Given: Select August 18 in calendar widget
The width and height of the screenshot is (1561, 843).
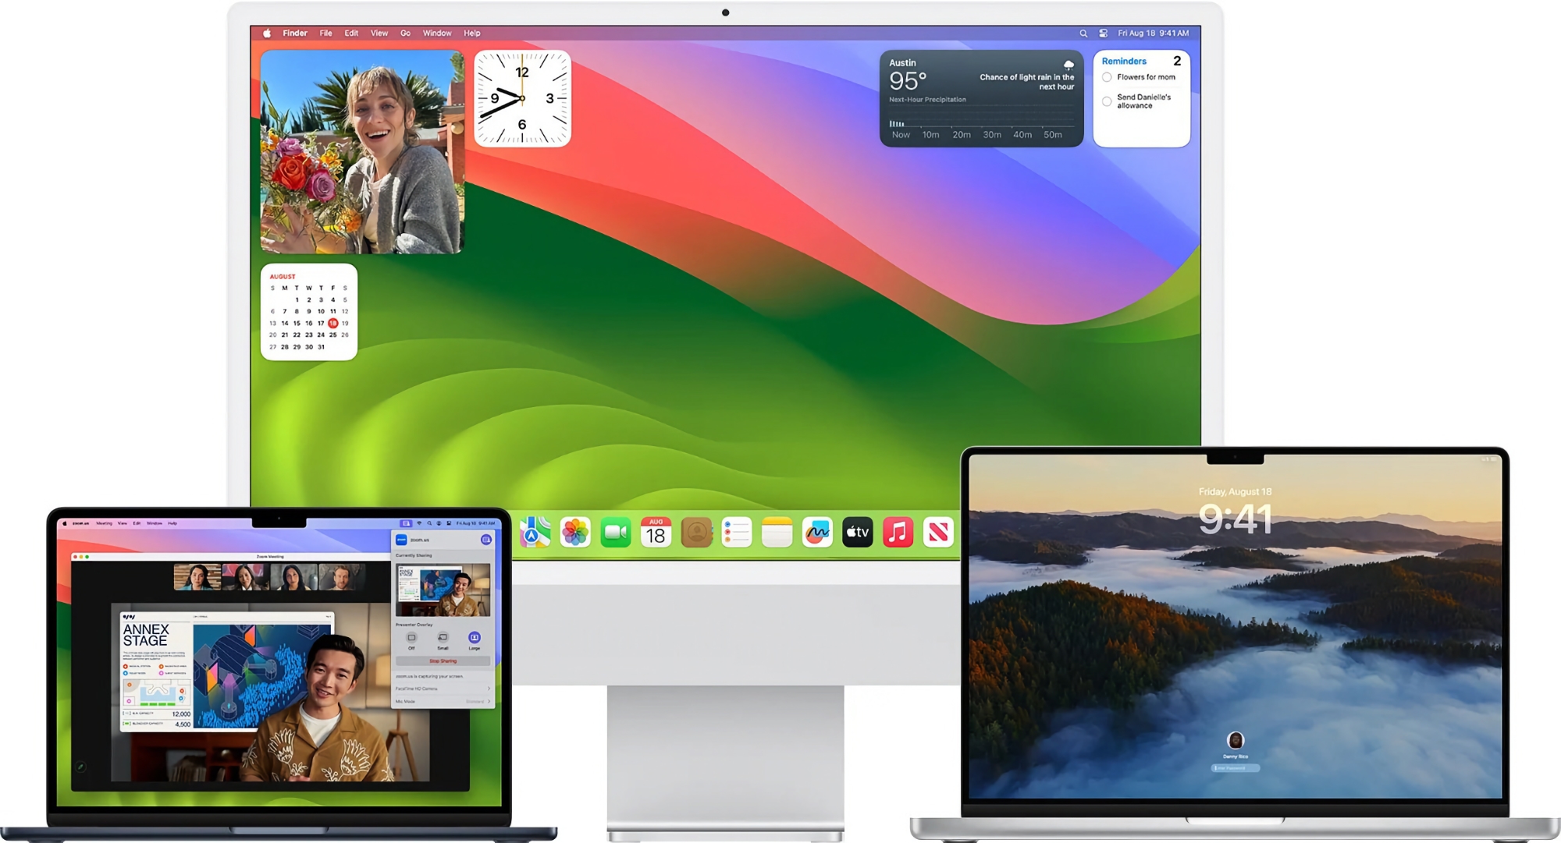Looking at the screenshot, I should point(332,323).
